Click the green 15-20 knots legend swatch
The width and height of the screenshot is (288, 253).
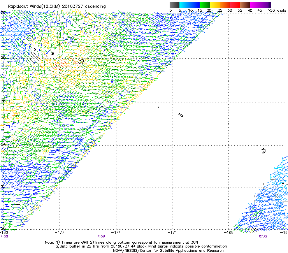point(205,5)
